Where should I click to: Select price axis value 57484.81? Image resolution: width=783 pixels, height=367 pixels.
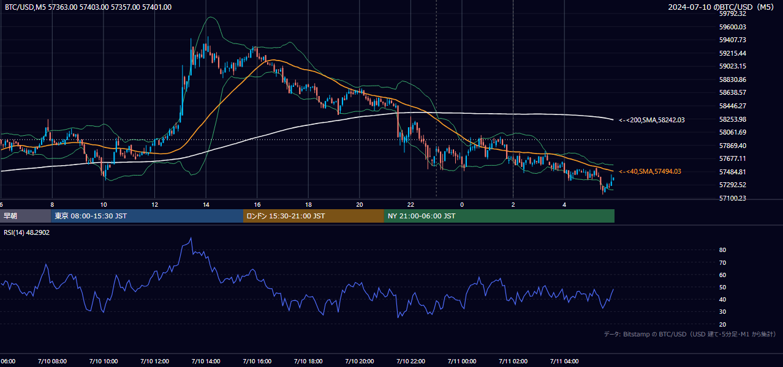point(732,172)
